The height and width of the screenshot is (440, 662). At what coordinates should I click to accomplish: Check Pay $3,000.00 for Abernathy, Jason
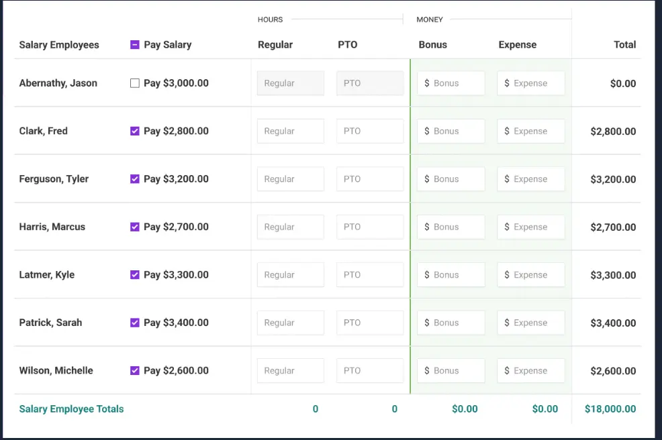[x=135, y=83]
